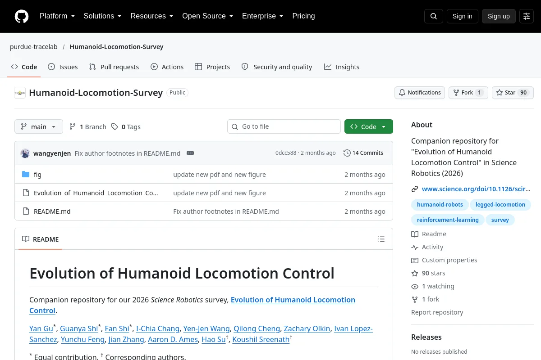Click the purdue-tracelab organization avatar
The width and height of the screenshot is (541, 360).
(x=20, y=93)
